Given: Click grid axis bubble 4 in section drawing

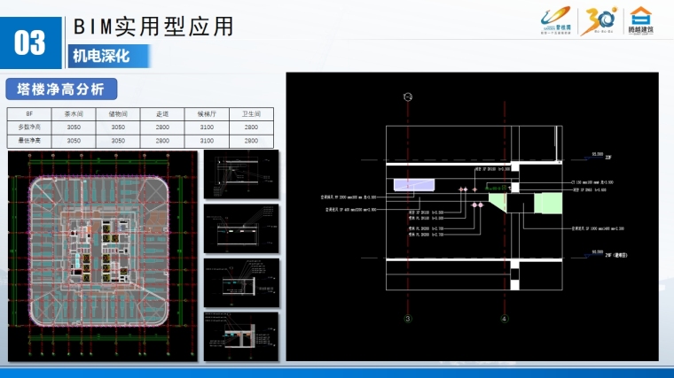Looking at the screenshot, I should pos(504,318).
